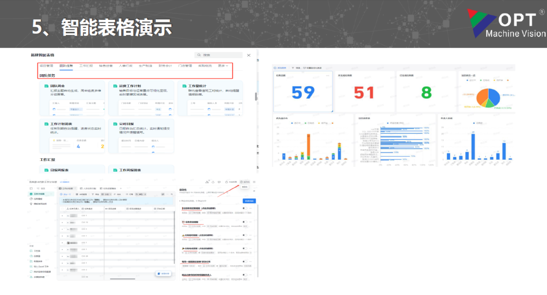This screenshot has width=547, height=295.
Task: Choose 从模板新建 in the sidebar
Action: (x=38, y=277)
